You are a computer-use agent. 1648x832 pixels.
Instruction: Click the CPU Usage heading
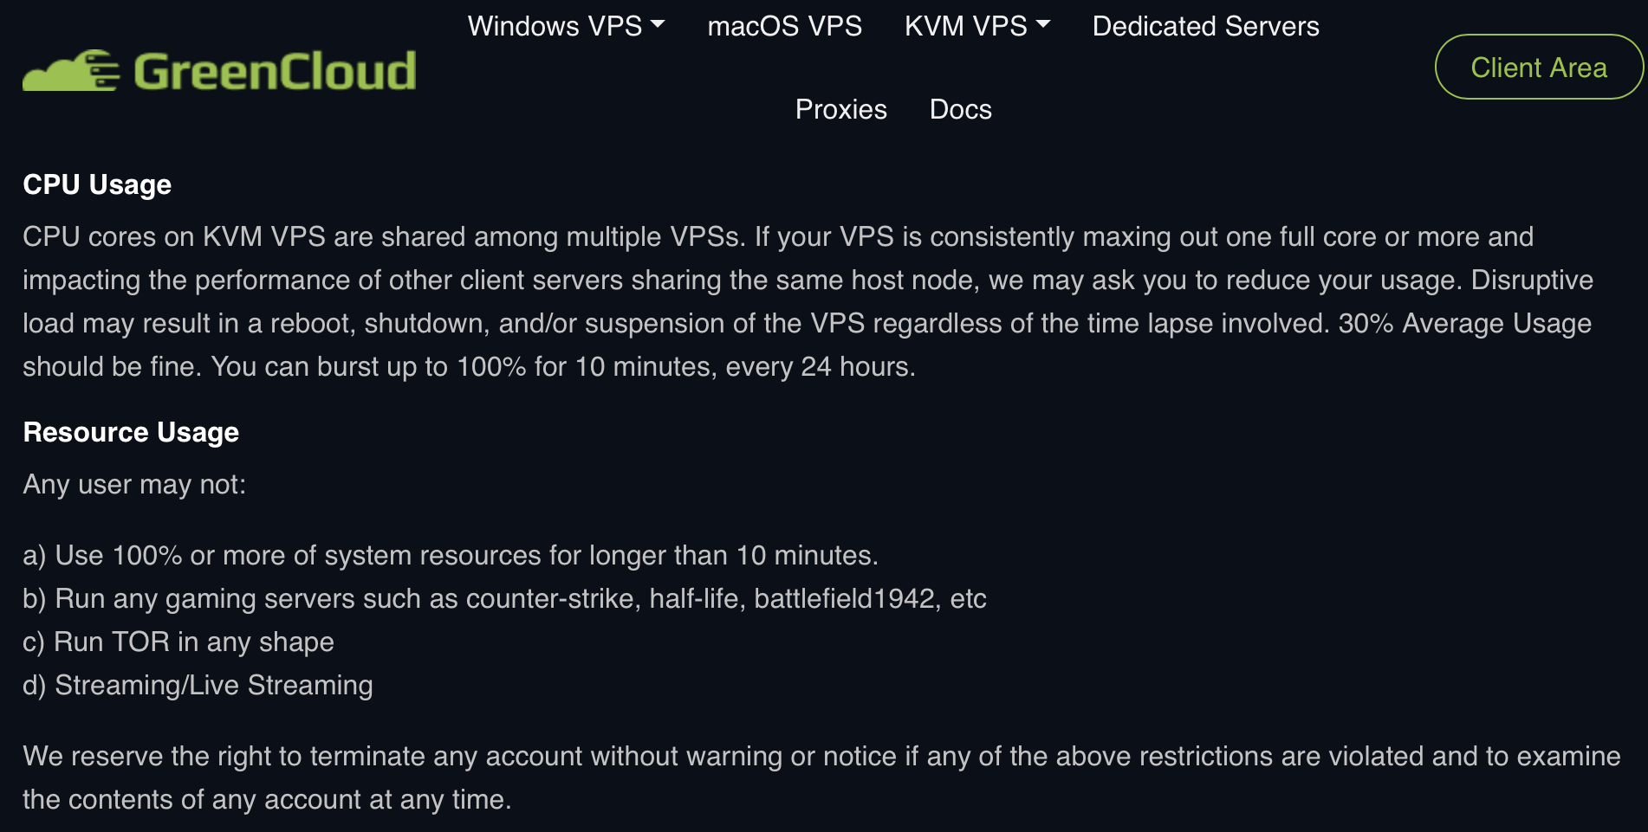[97, 184]
